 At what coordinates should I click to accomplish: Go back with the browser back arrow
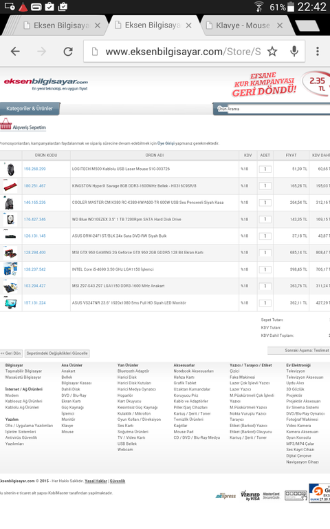pyautogui.click(x=15, y=51)
